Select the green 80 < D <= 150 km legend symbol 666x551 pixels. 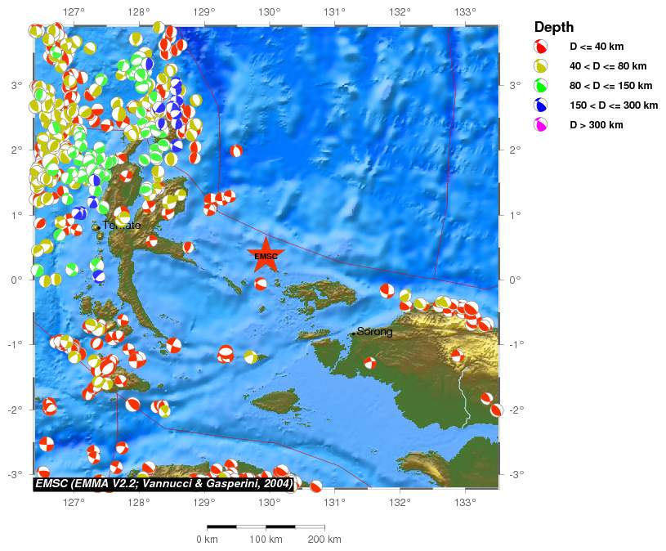click(541, 86)
